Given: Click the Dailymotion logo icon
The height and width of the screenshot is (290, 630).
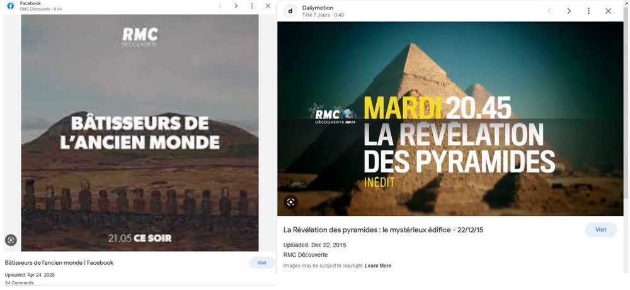Looking at the screenshot, I should [x=290, y=11].
